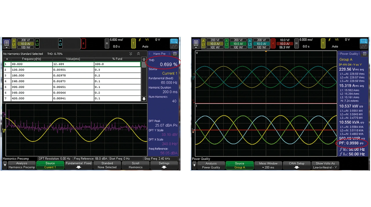Viewport: 371px width, 207px height.
Task: Click the H horizontal timebase badge on Power Quality screen
Action: tap(297, 43)
